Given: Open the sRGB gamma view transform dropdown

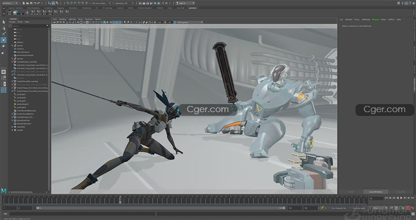Looking at the screenshot, I should pyautogui.click(x=190, y=22).
